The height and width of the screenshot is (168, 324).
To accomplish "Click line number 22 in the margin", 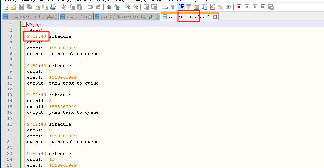I will coord(10,148).
